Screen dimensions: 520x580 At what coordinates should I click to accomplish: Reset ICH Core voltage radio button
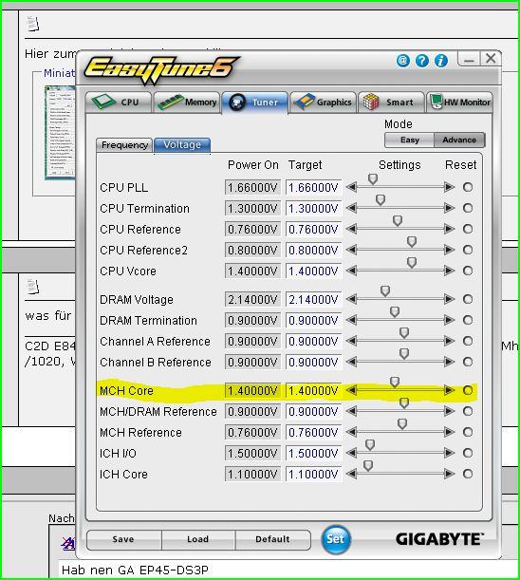point(468,474)
